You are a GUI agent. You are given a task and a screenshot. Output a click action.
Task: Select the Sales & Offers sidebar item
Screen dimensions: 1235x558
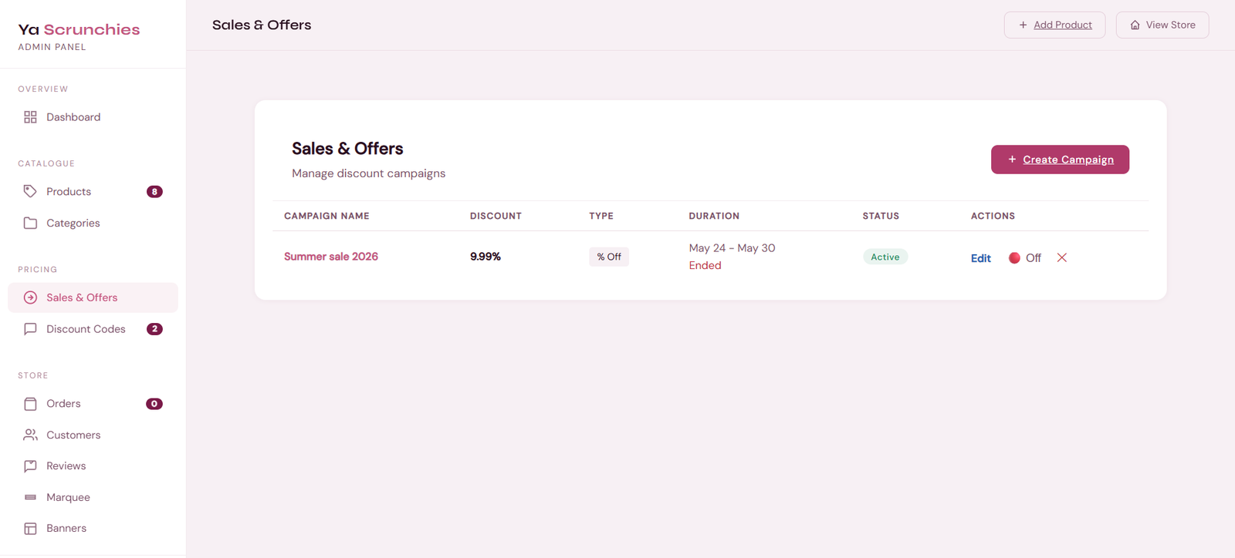coord(93,297)
